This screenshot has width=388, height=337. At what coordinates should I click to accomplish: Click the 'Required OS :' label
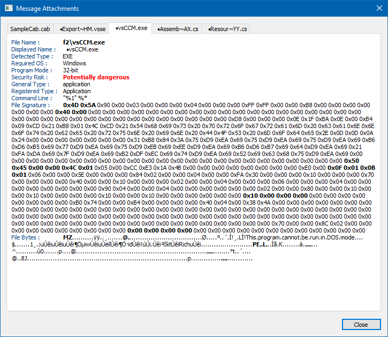[29, 63]
